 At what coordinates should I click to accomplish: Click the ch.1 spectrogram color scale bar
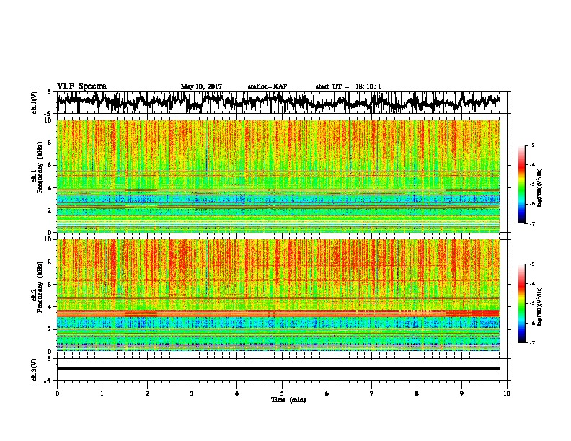click(x=521, y=184)
